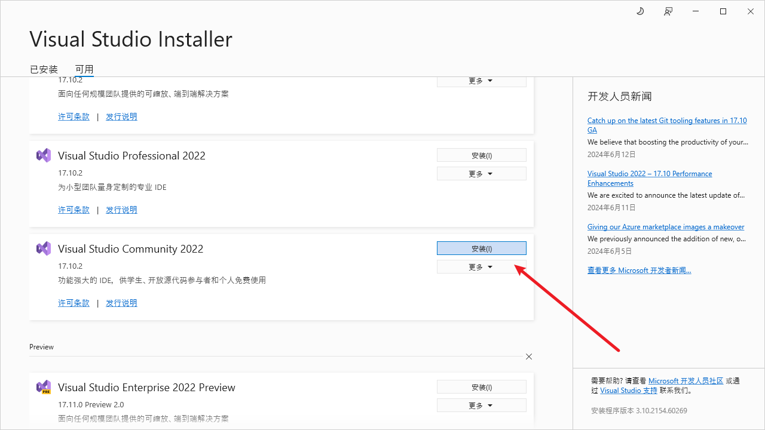The height and width of the screenshot is (430, 765).
Task: Install Visual Studio Professional 2022
Action: point(481,155)
